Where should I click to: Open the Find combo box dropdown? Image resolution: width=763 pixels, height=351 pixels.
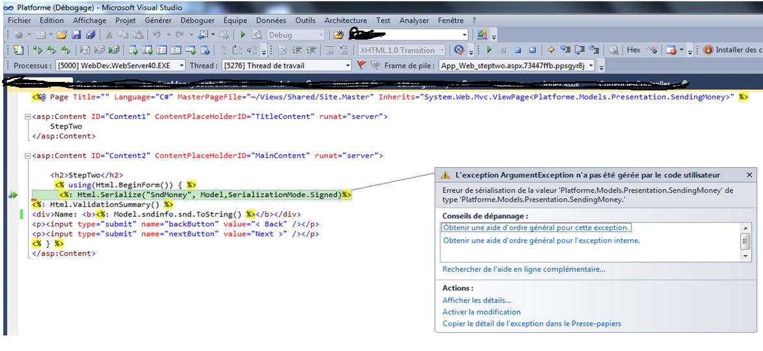464,35
